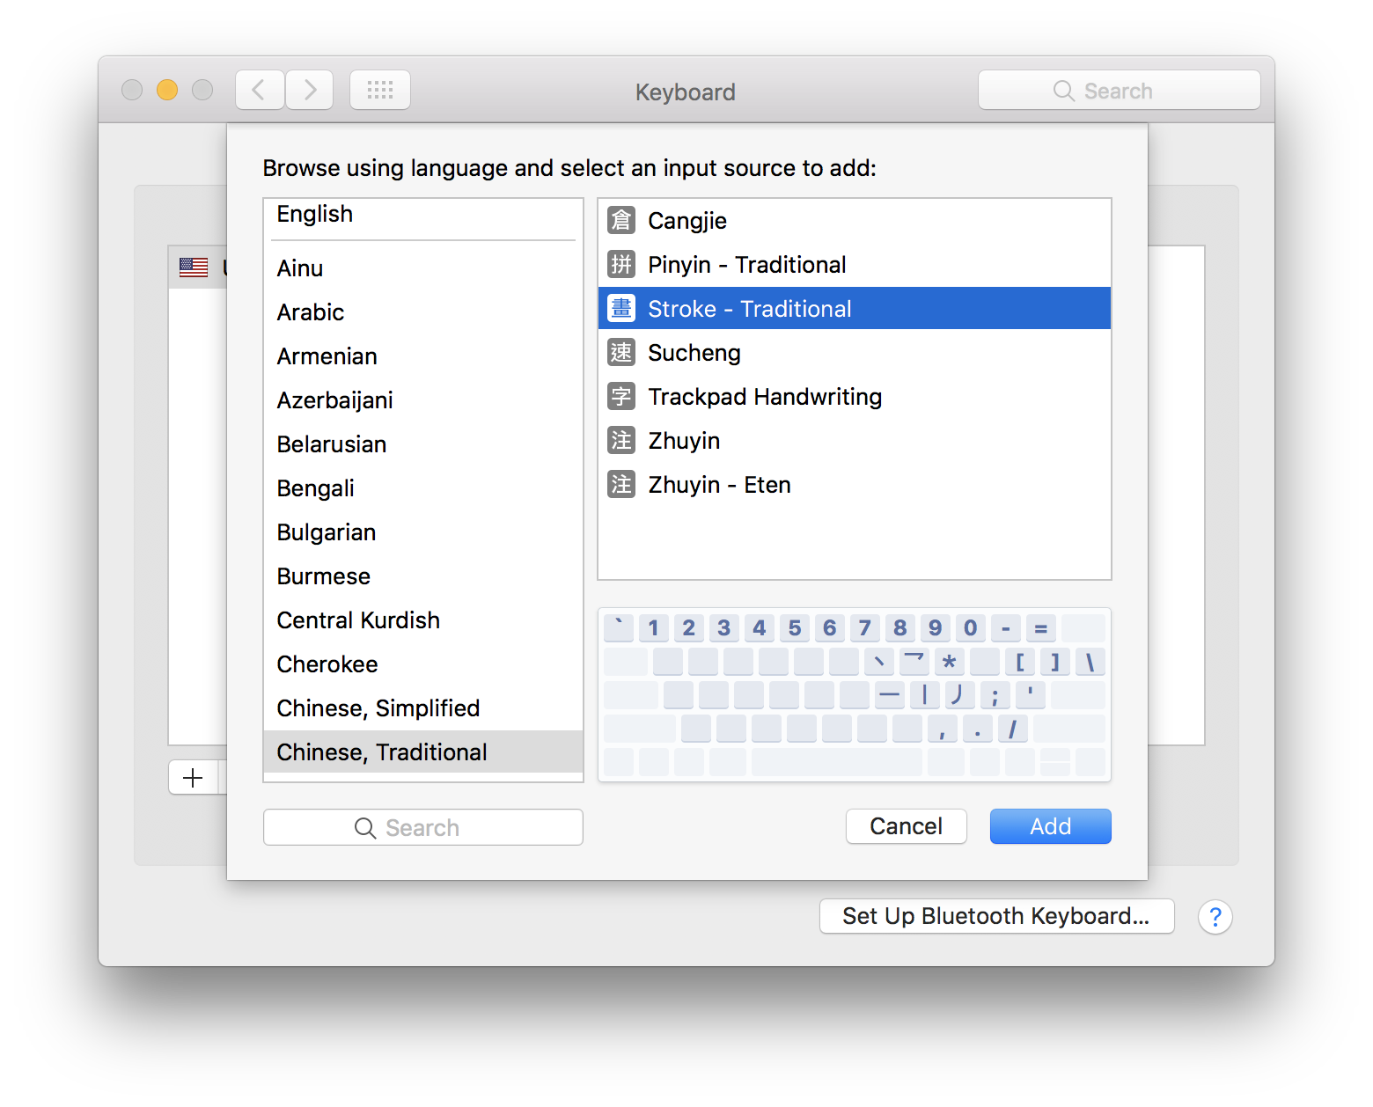The height and width of the screenshot is (1107, 1373).
Task: Click the forward navigation arrow
Action: tap(309, 89)
